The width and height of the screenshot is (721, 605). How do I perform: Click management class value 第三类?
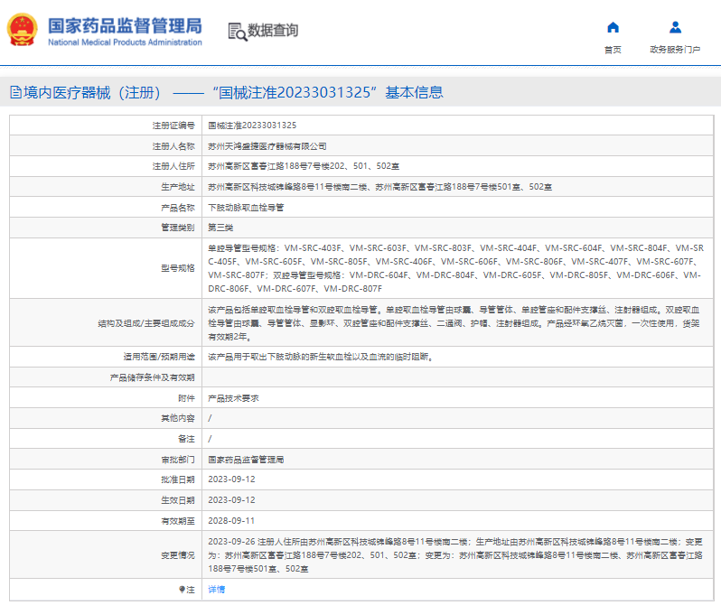220,228
